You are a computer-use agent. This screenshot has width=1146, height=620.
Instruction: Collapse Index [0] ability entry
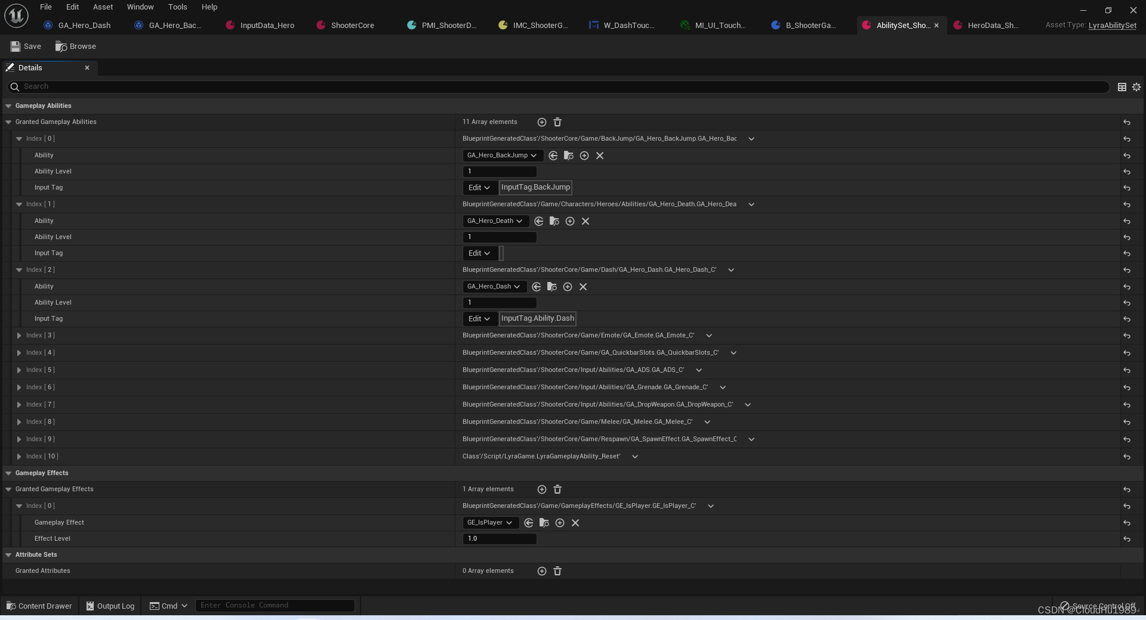19,139
